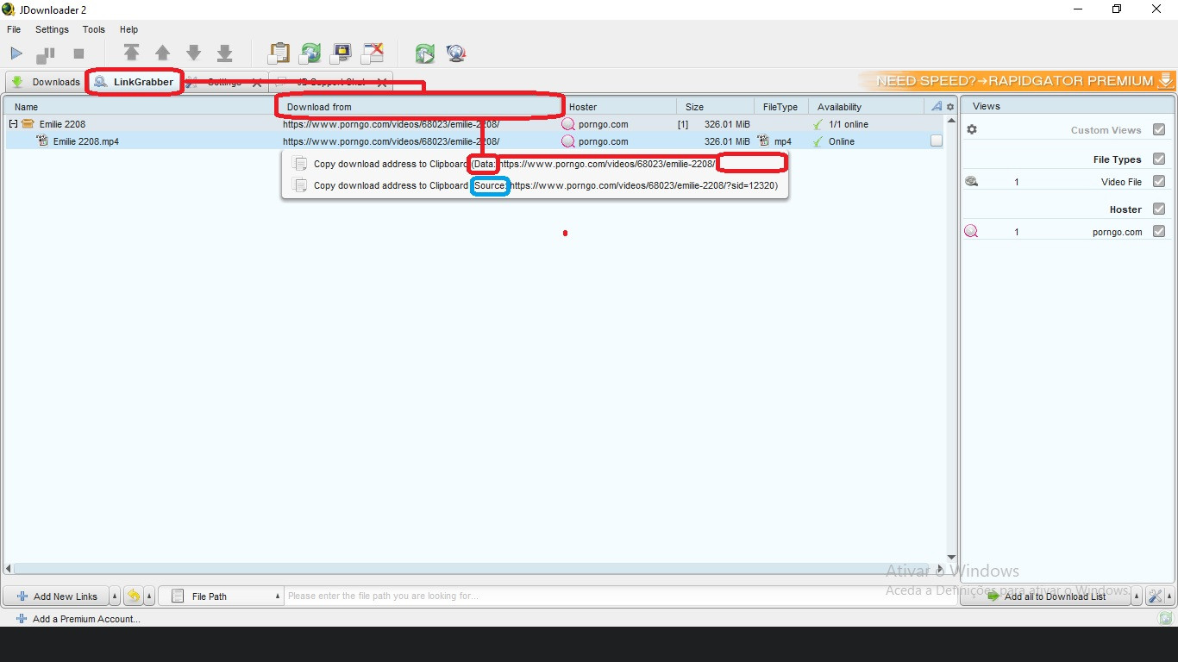
Task: Click Add all to Download List button
Action: click(1046, 596)
